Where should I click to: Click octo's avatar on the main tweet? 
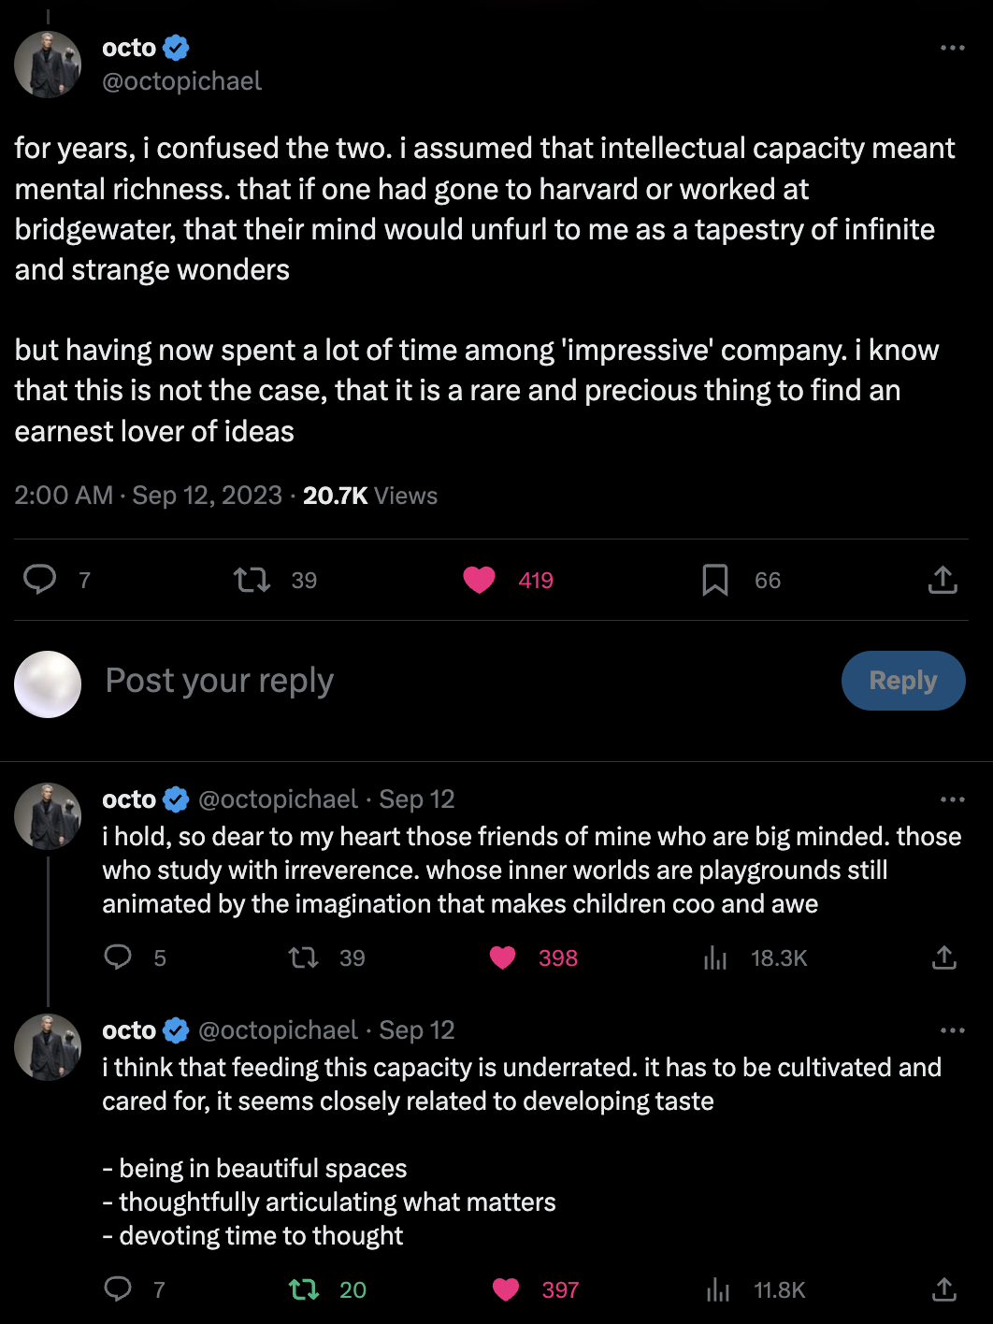coord(48,65)
